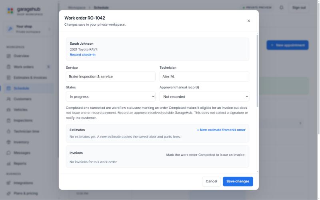Click the 2021 Toyota RAV4 text
This screenshot has width=320, height=200.
click(84, 49)
